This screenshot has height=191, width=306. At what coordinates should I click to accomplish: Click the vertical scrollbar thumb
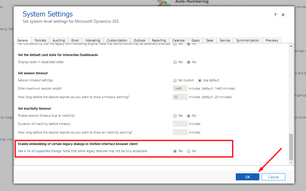[x=291, y=147]
